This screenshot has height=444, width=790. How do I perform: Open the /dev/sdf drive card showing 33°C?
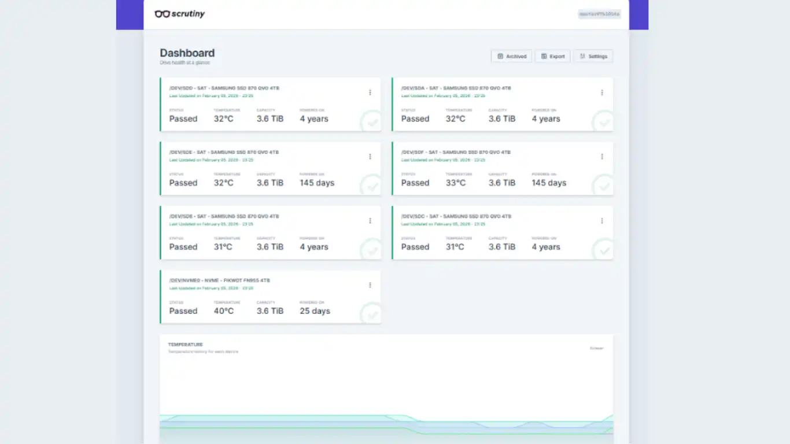[x=456, y=153]
